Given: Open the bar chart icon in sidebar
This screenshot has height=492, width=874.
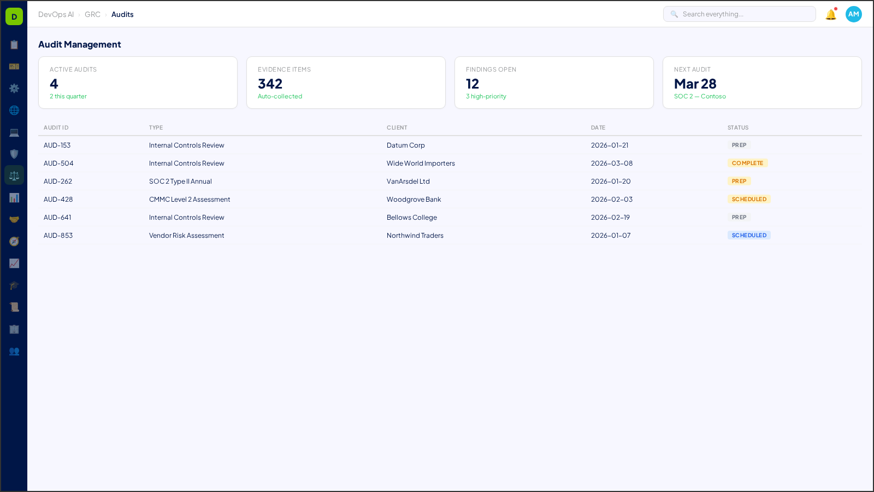Looking at the screenshot, I should 14,197.
